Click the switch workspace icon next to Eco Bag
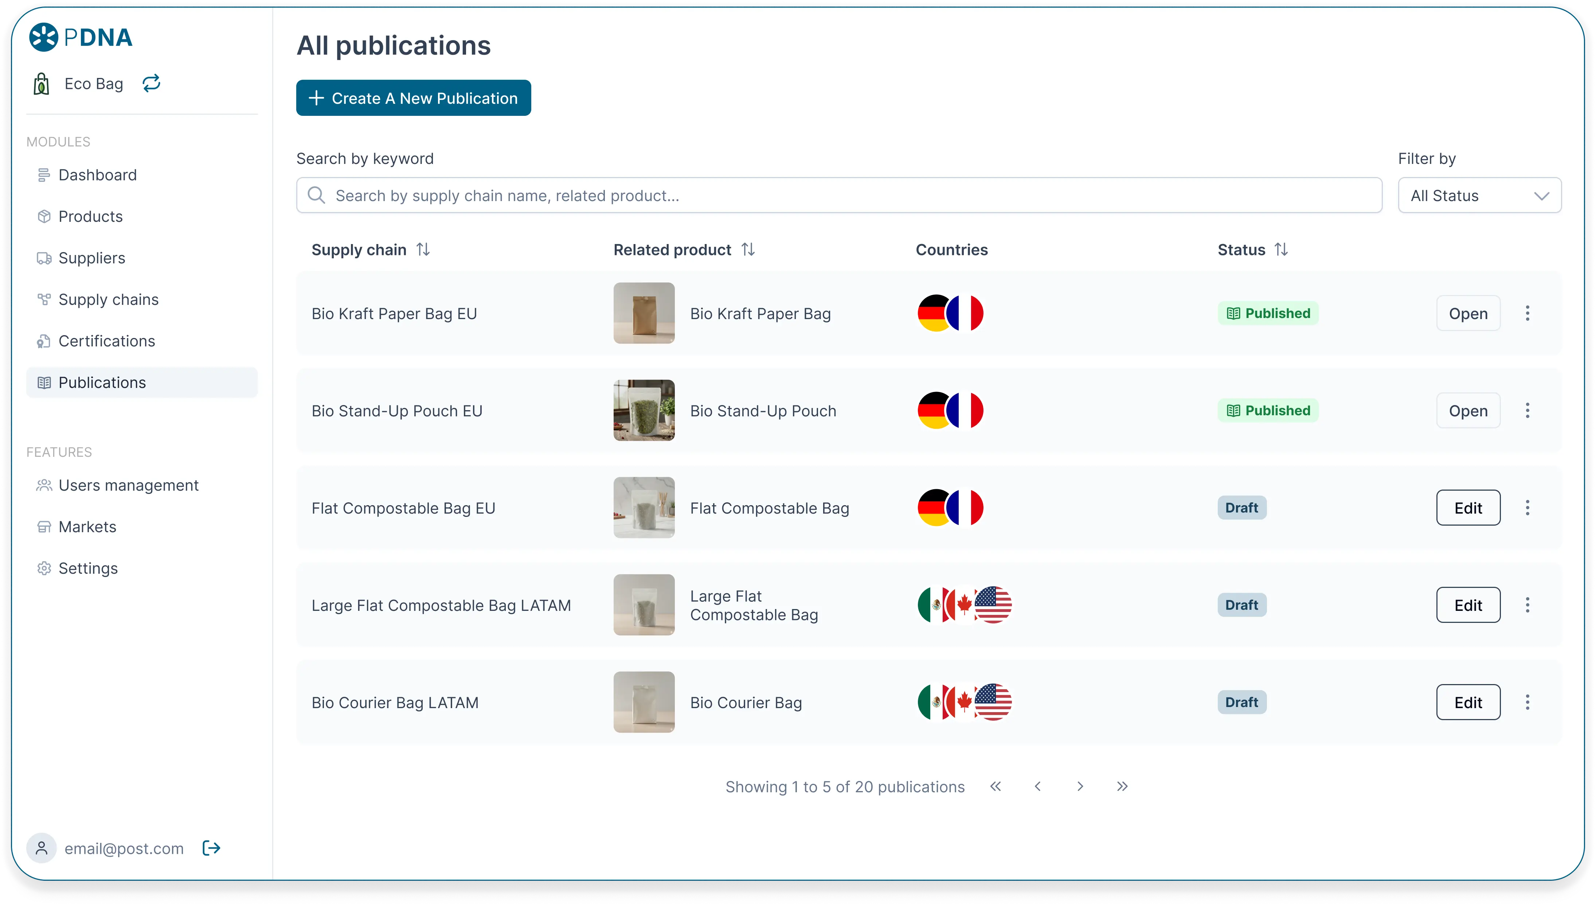This screenshot has width=1596, height=907. (x=151, y=83)
